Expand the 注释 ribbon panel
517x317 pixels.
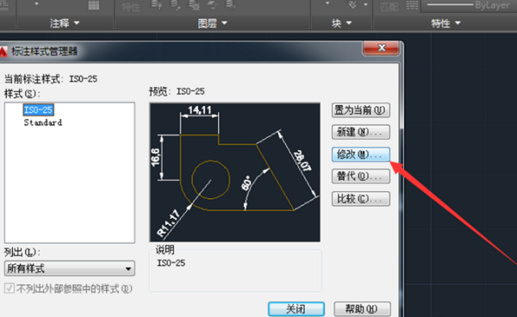click(x=65, y=23)
